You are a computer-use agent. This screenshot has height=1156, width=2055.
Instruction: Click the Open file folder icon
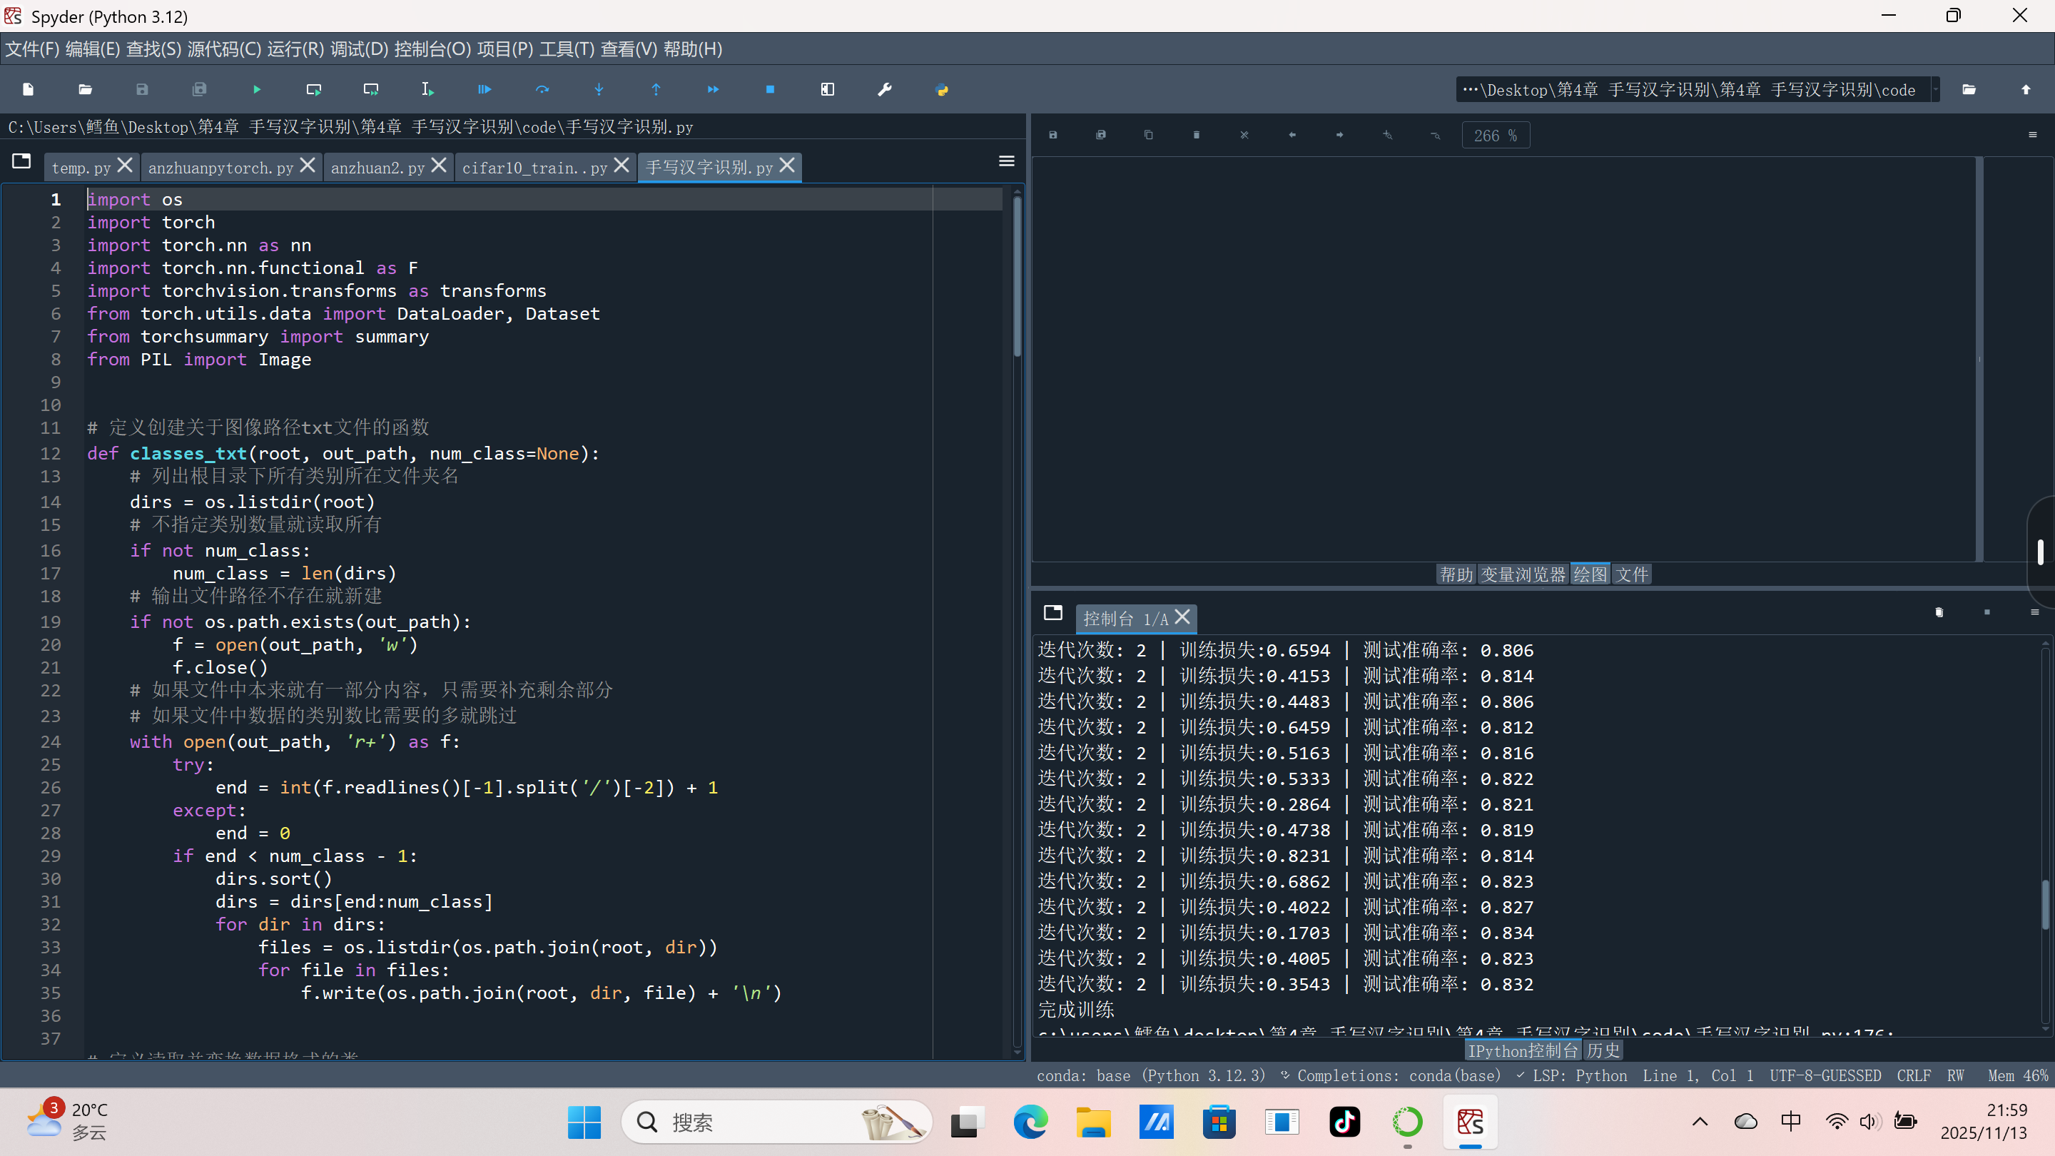coord(86,89)
